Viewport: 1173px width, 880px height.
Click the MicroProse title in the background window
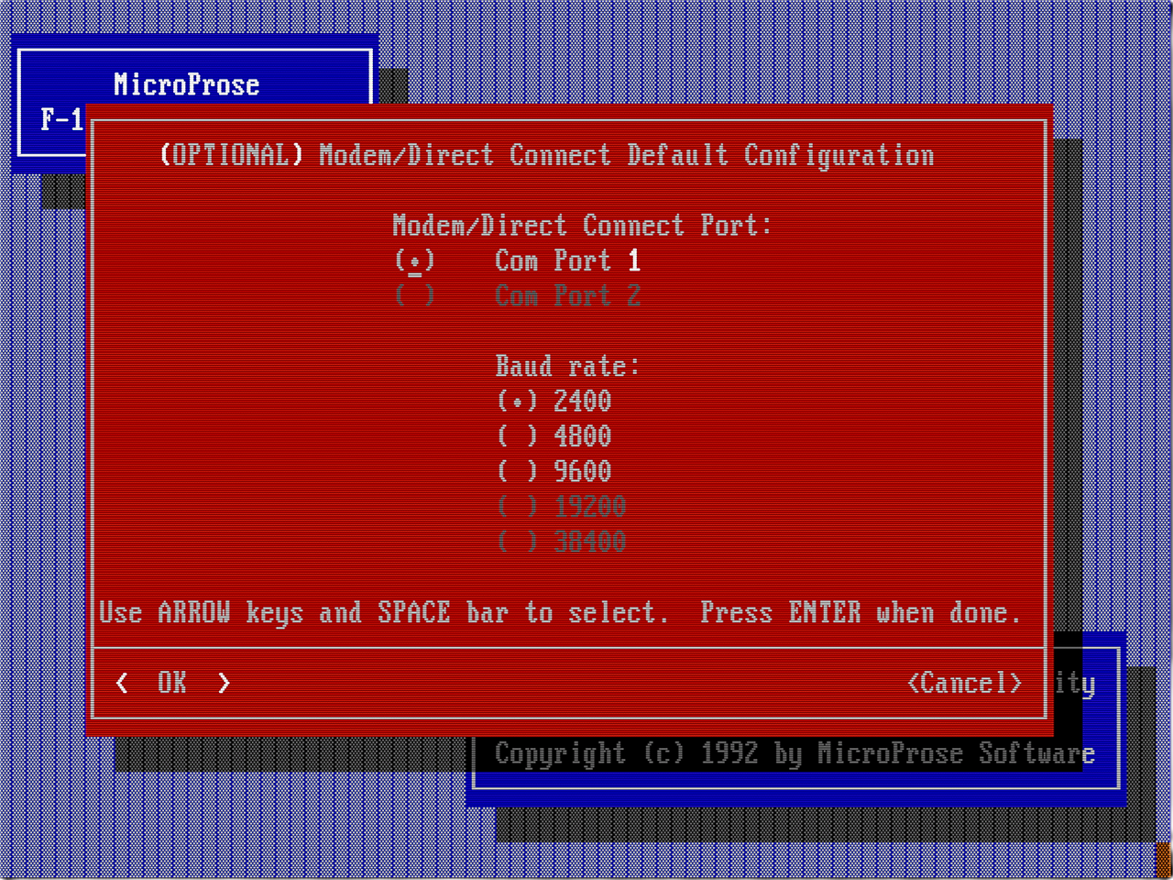click(187, 85)
